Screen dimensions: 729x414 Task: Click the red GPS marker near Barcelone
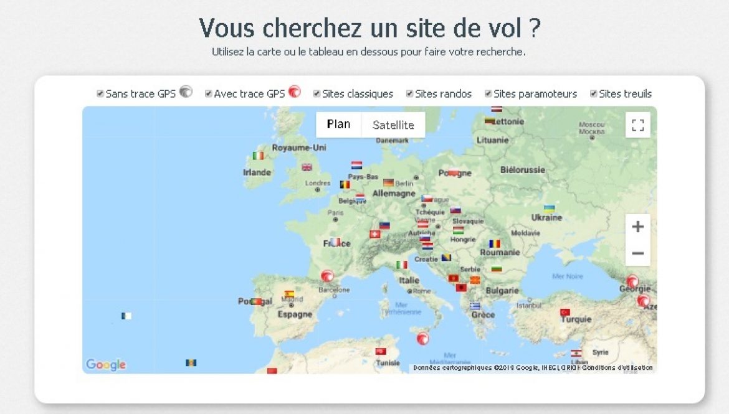(327, 276)
